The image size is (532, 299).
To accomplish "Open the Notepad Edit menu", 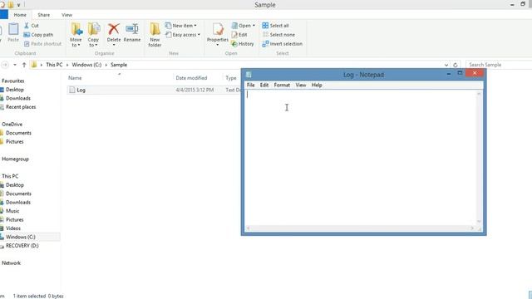I will [x=264, y=85].
